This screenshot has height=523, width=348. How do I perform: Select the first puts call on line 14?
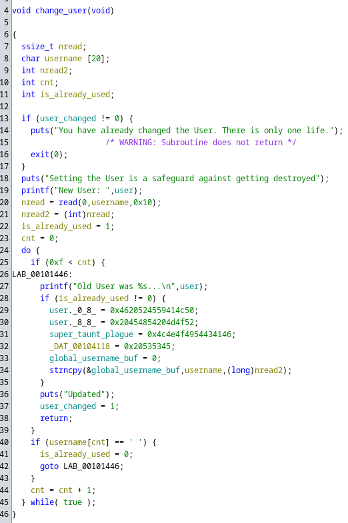(40, 131)
